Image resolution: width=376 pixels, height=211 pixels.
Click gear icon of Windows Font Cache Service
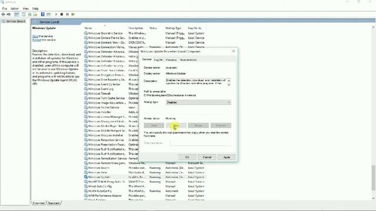pos(86,98)
